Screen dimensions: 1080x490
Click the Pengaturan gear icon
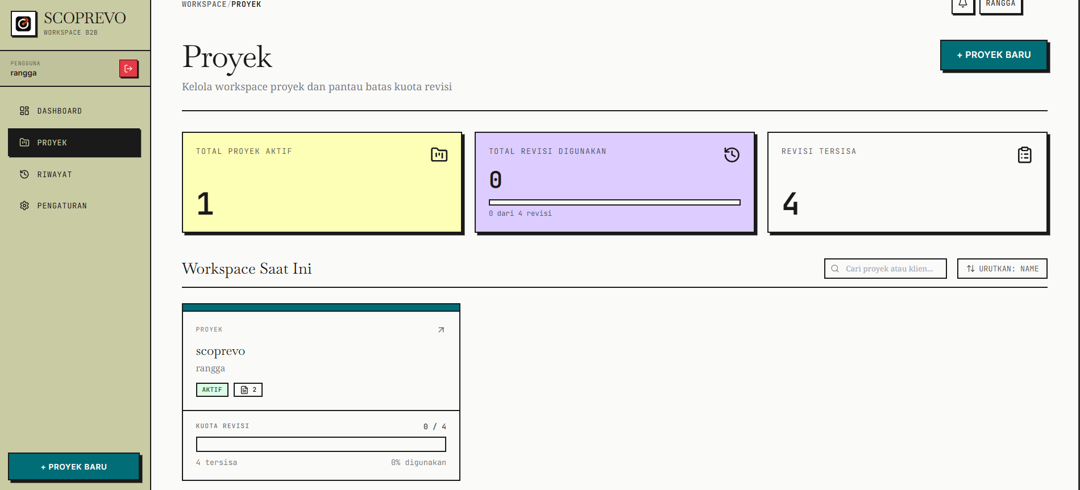24,206
